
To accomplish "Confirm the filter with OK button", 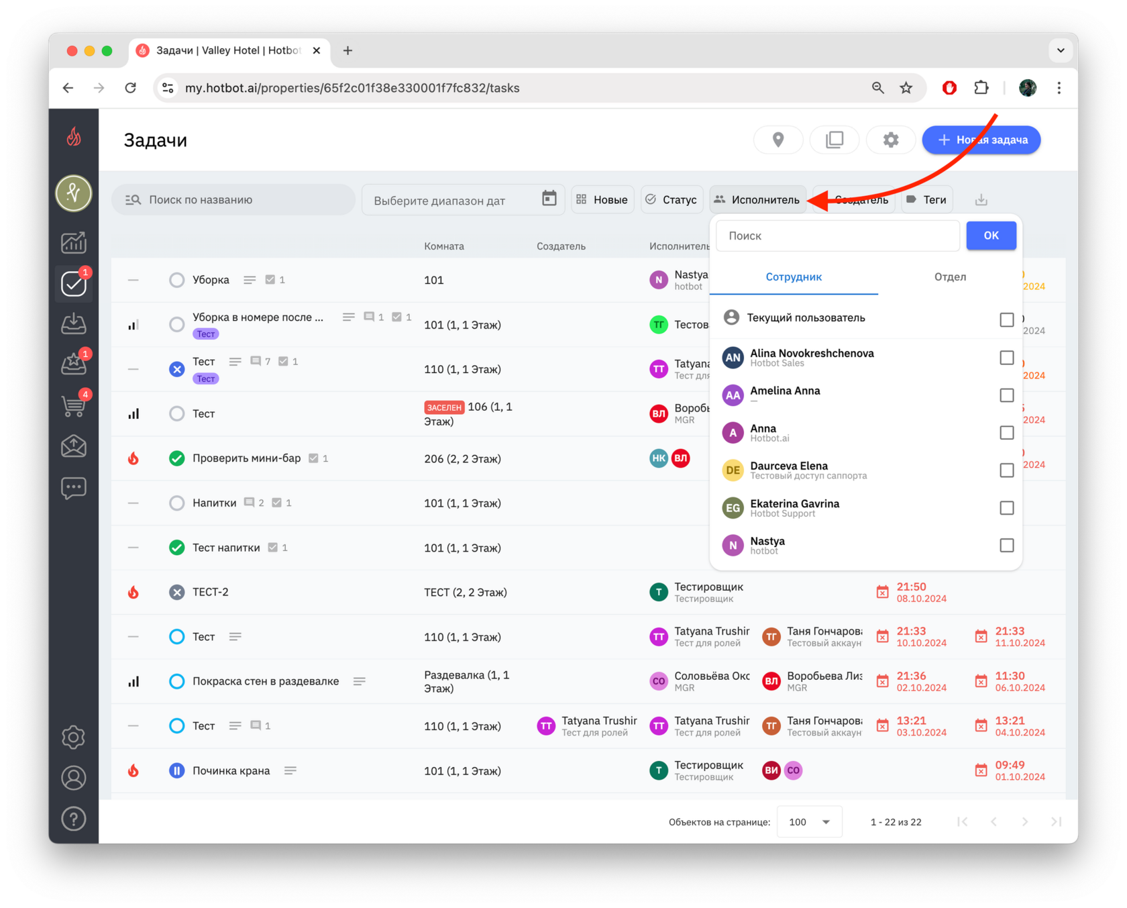I will [x=991, y=236].
